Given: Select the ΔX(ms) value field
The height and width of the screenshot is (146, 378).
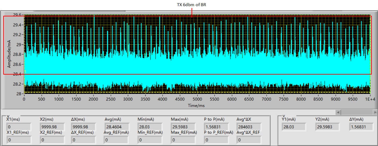Looking at the screenshot, I should click(83, 127).
